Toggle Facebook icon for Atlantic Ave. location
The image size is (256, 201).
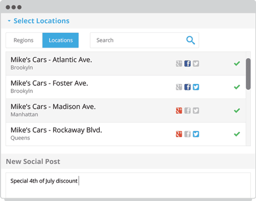[x=187, y=63]
